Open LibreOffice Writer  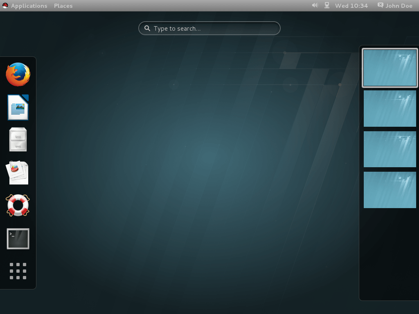click(x=18, y=108)
